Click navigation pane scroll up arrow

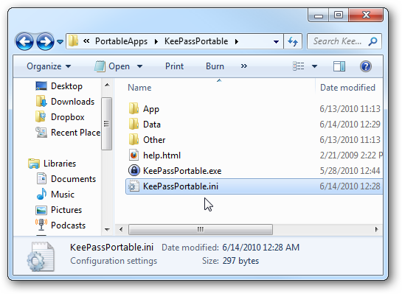[x=107, y=85]
